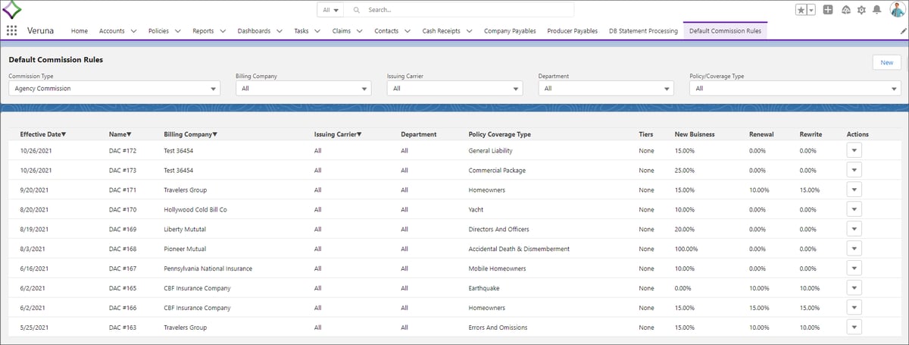Click the 100.00% New Business value
The width and height of the screenshot is (909, 345).
[686, 249]
